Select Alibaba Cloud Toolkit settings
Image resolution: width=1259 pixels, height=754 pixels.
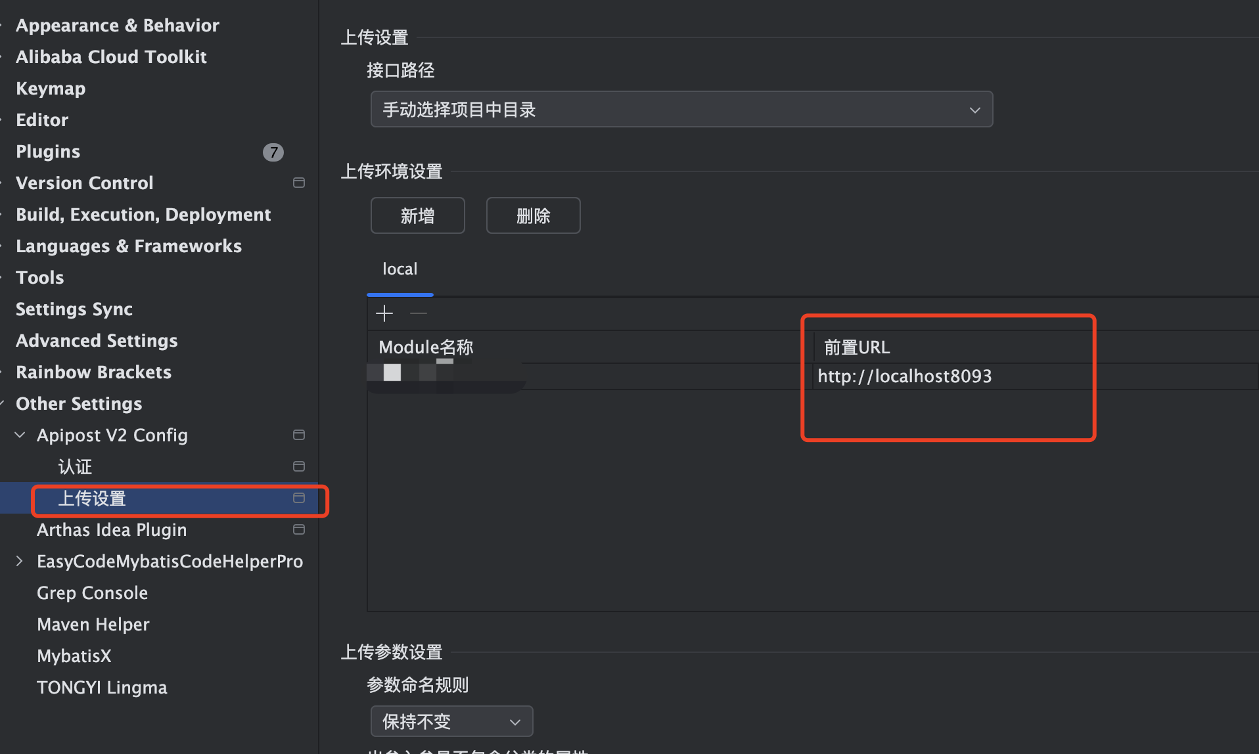point(111,56)
